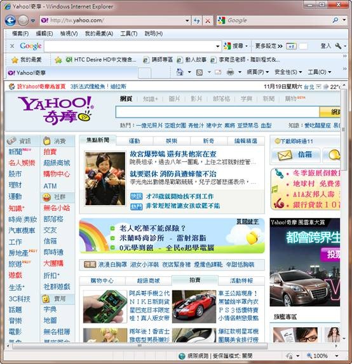Click the Yahoo search input field

tap(217, 112)
